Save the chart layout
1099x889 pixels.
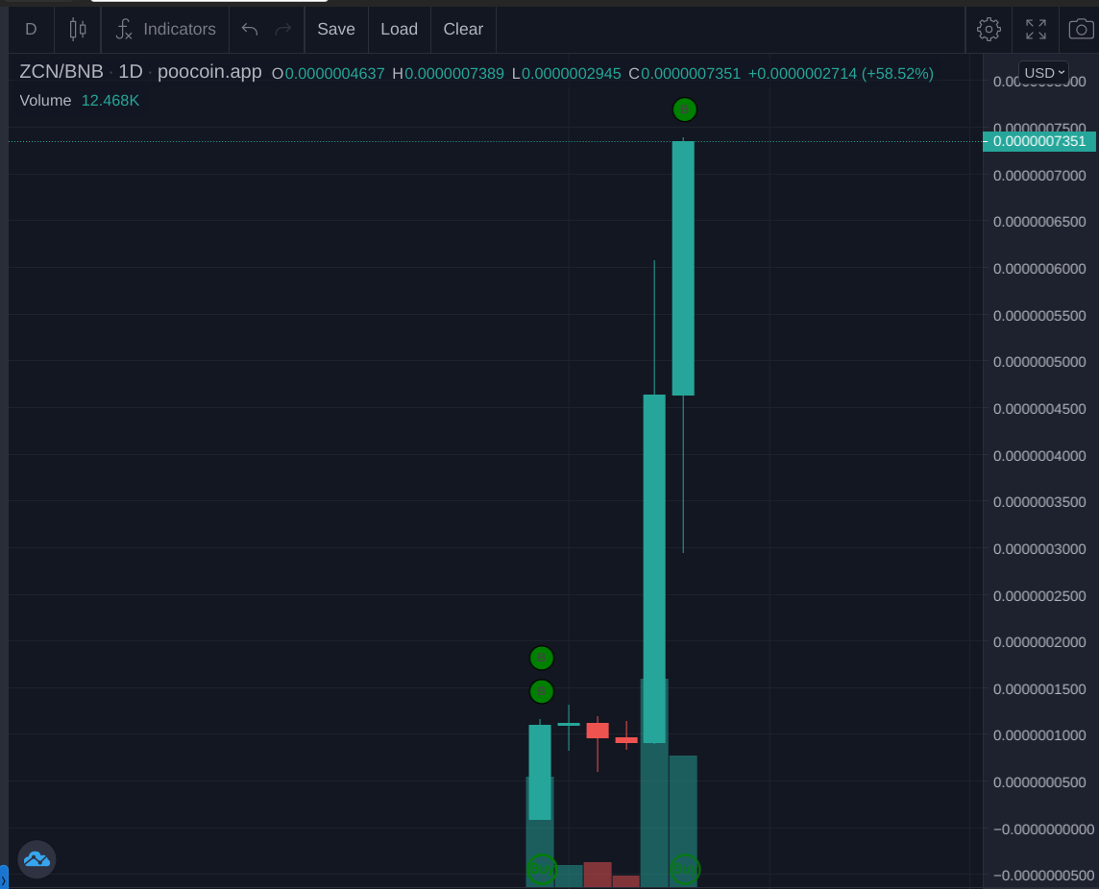336,29
